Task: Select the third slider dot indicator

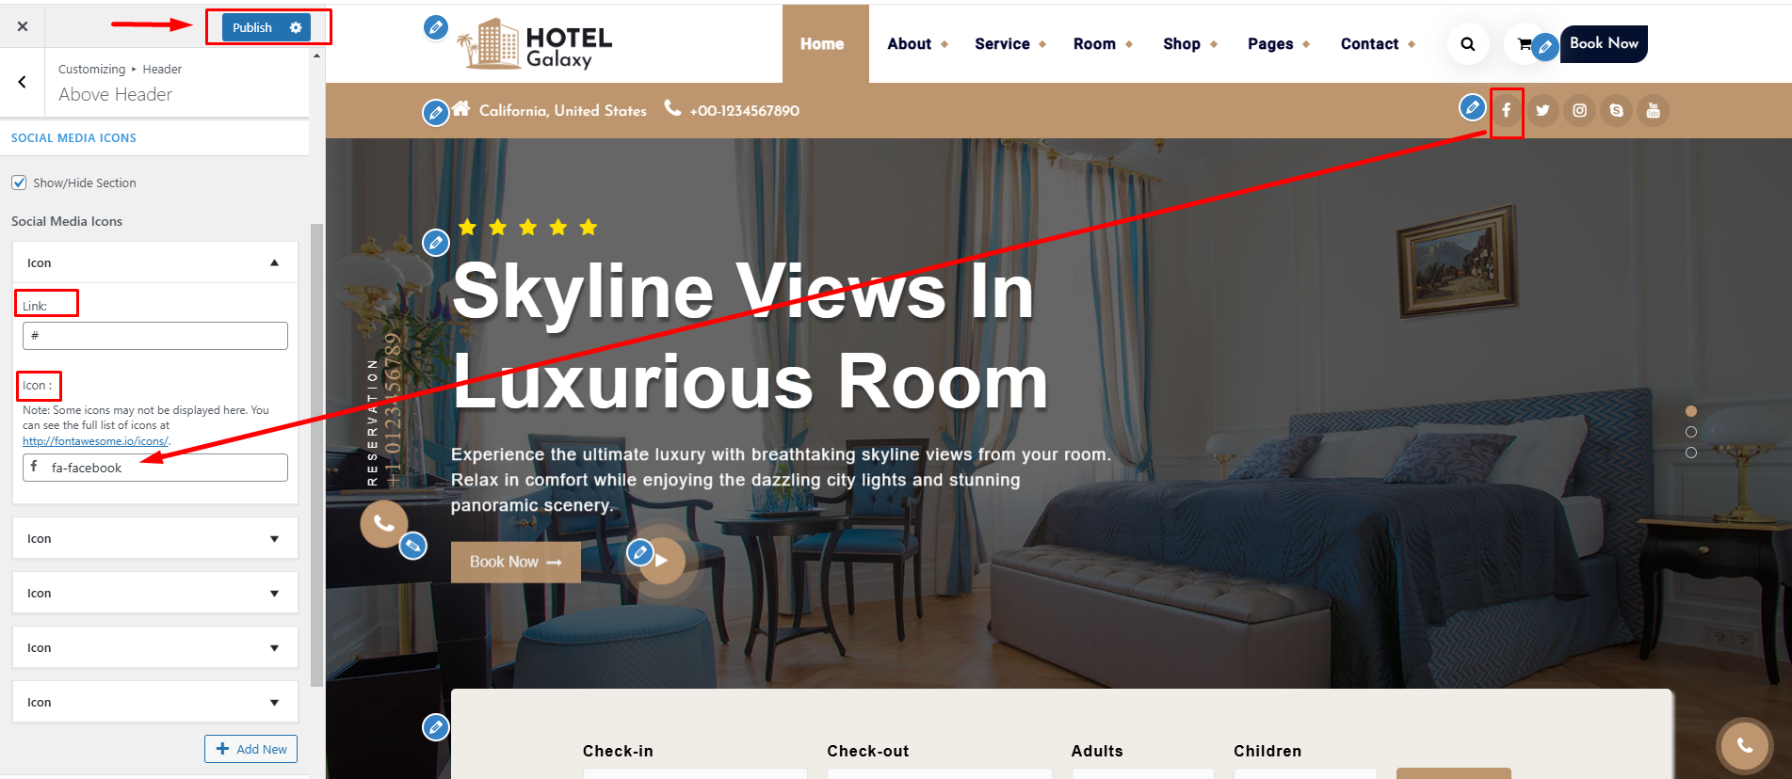Action: tap(1691, 453)
